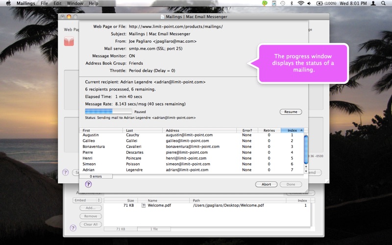This screenshot has width=392, height=245.
Task: Sort by the Retries column
Action: point(269,130)
